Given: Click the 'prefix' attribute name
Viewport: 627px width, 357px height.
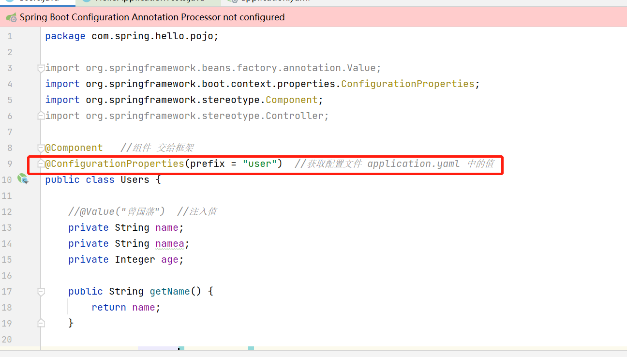Looking at the screenshot, I should click(208, 164).
